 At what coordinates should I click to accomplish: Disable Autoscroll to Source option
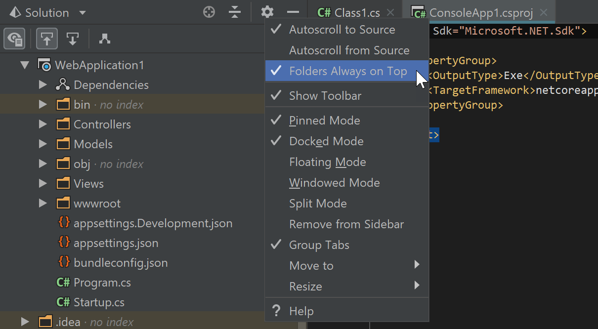click(342, 30)
